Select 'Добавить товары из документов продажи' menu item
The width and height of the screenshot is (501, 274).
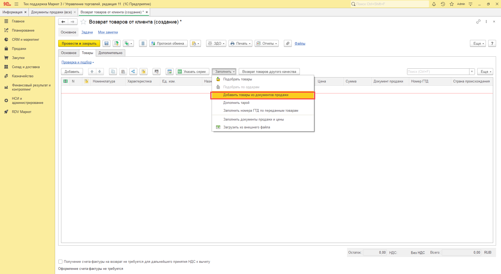coord(256,95)
